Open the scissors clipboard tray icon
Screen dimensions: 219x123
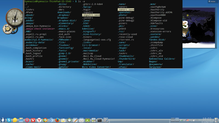(184, 120)
